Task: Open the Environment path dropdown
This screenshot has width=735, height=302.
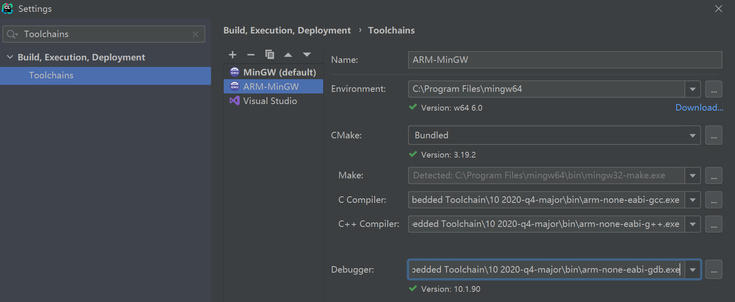Action: [693, 89]
